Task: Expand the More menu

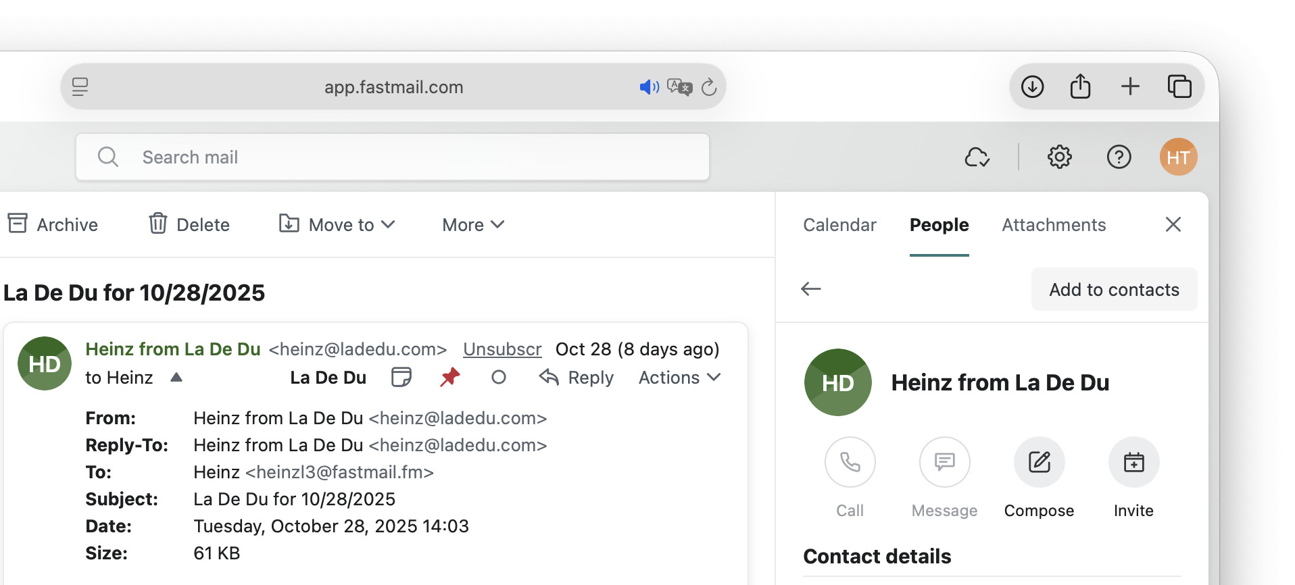Action: point(473,224)
